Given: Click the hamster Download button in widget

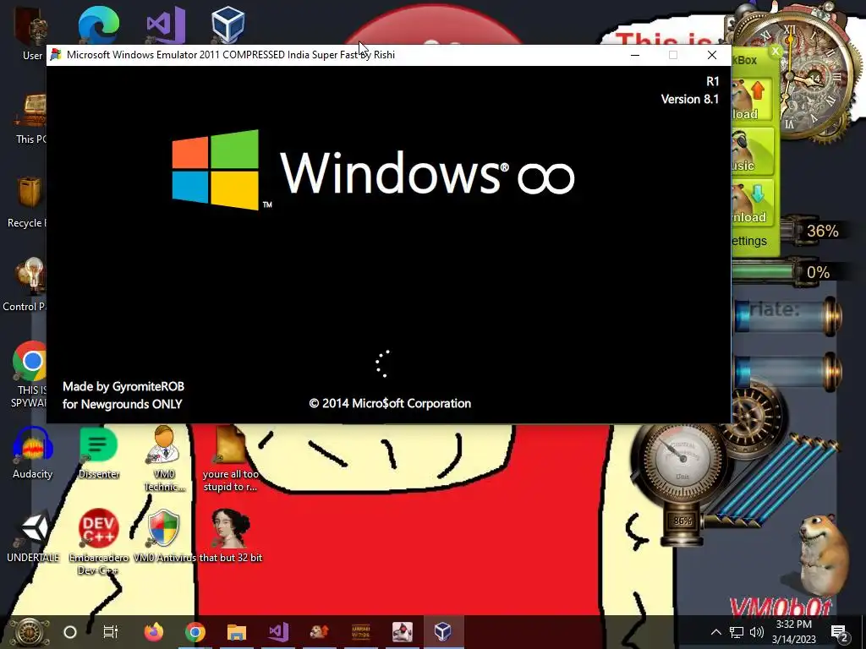Looking at the screenshot, I should point(753,203).
